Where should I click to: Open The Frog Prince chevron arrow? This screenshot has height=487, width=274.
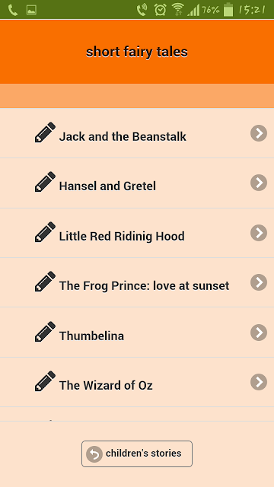(259, 282)
